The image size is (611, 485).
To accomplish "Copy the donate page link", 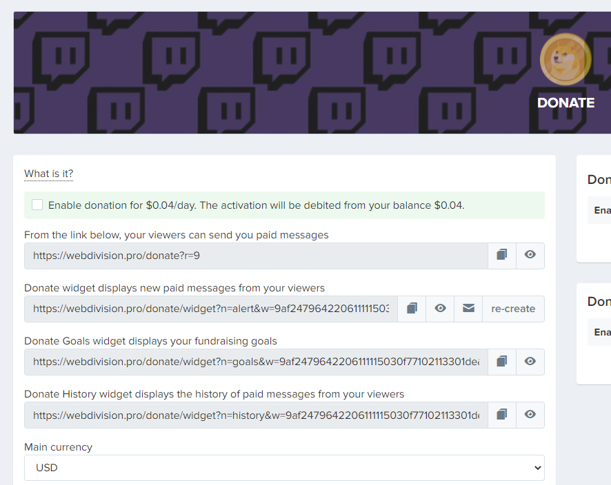I will pyautogui.click(x=502, y=255).
